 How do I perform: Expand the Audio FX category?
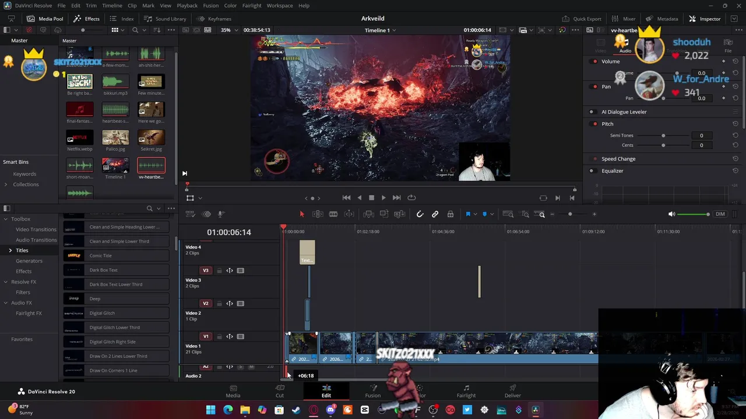click(x=6, y=303)
